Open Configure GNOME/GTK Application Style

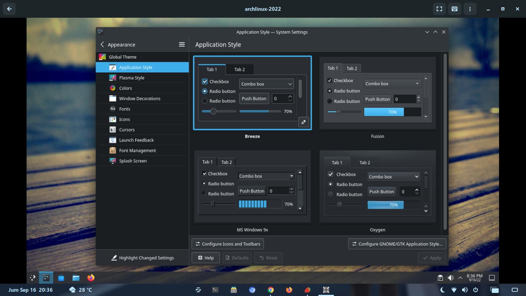pyautogui.click(x=397, y=244)
